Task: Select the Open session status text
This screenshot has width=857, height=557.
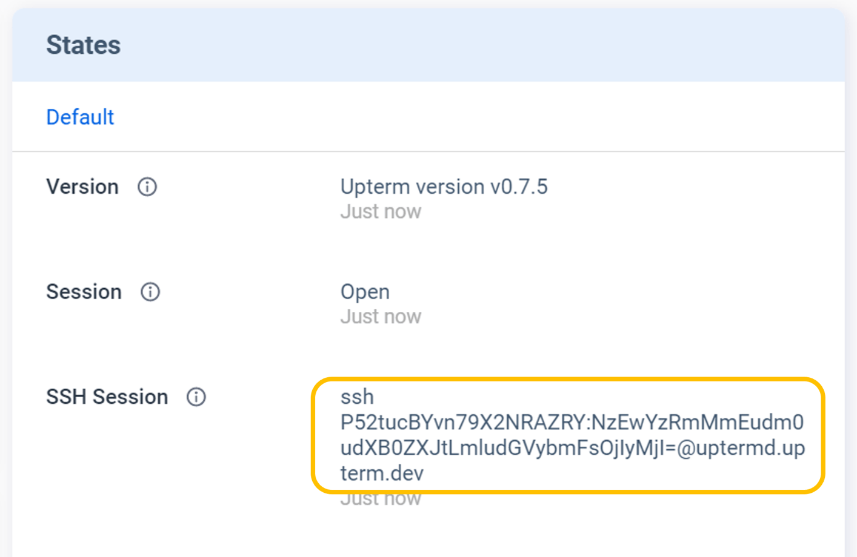Action: [x=364, y=292]
